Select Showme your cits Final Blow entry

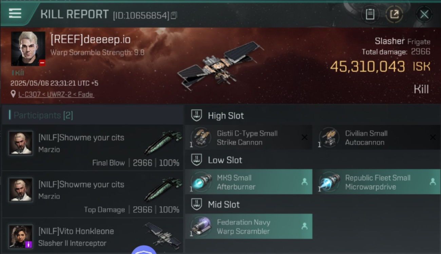(93, 148)
